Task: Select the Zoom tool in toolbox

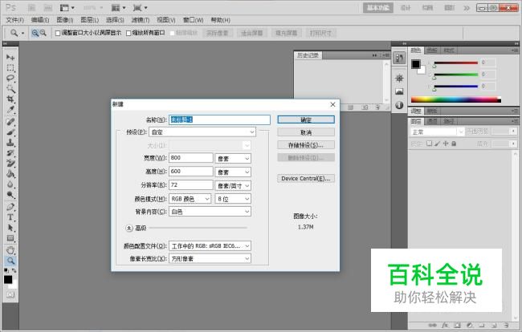Action: [10, 261]
